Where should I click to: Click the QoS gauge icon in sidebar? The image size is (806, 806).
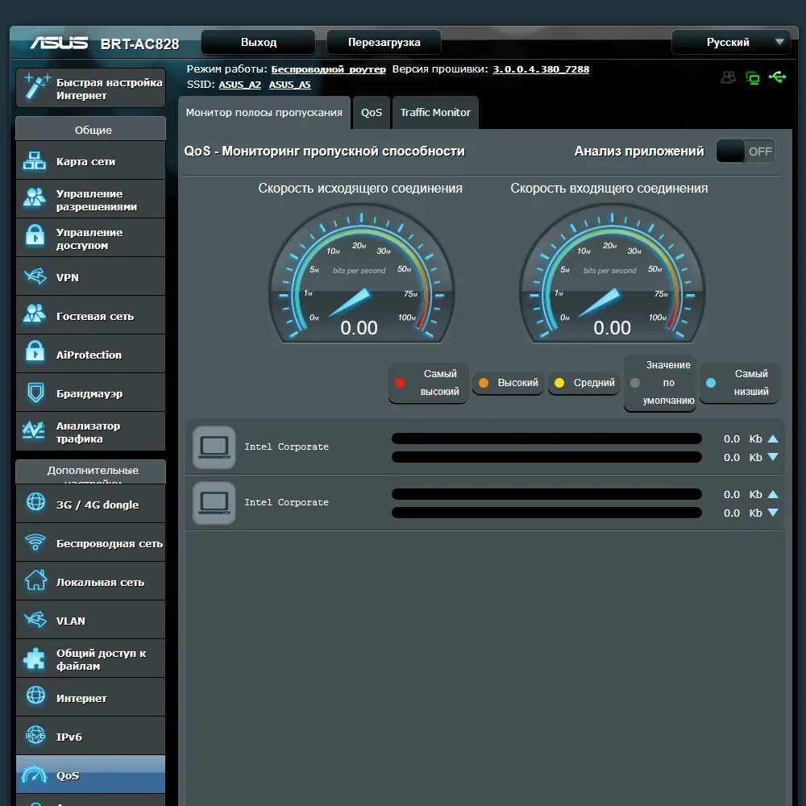pos(35,775)
